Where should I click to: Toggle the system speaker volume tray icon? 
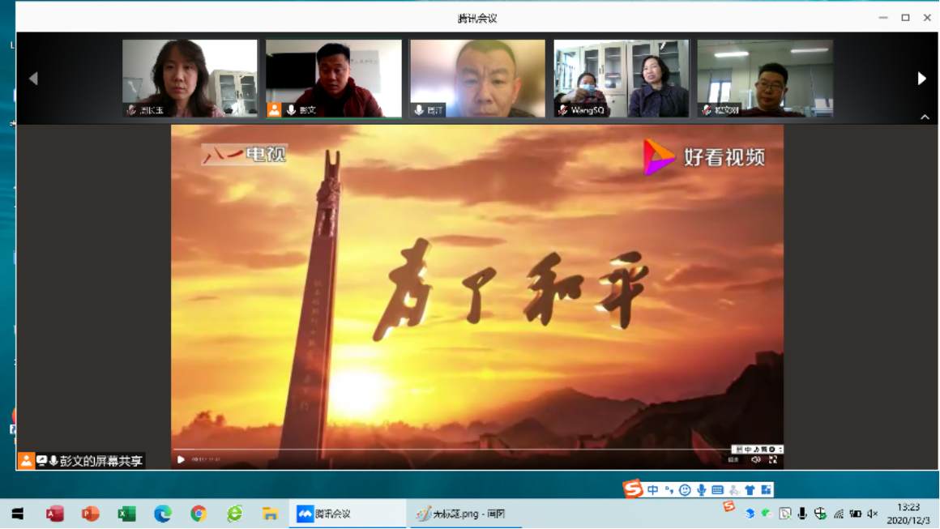(x=873, y=514)
